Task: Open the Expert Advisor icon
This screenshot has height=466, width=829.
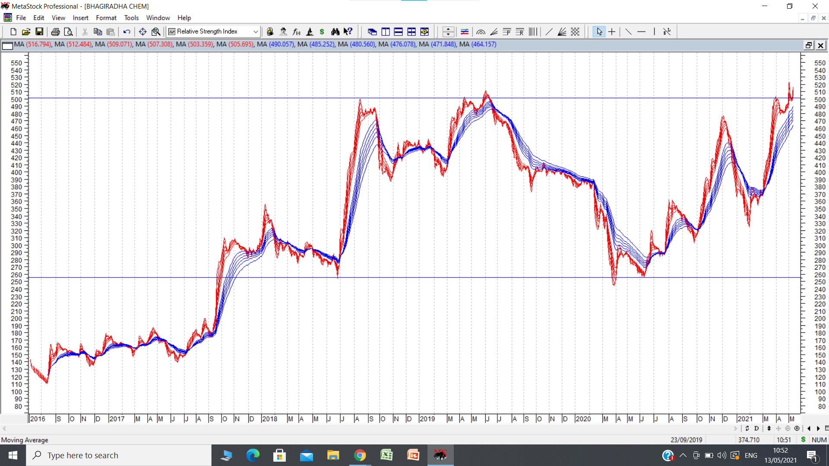Action: [x=283, y=31]
